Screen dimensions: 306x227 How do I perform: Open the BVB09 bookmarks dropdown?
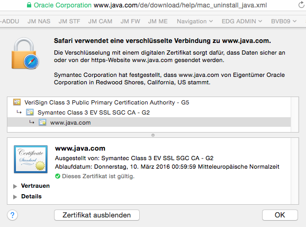pyautogui.click(x=284, y=21)
